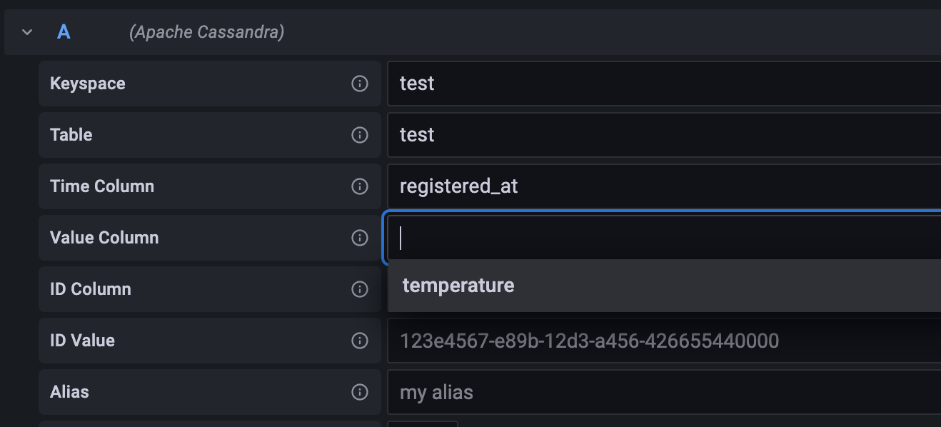The width and height of the screenshot is (941, 427).
Task: Select temperature from the suggestion list
Action: (665, 286)
